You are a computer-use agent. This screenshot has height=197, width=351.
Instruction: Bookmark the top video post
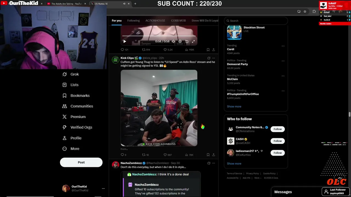coord(208,50)
